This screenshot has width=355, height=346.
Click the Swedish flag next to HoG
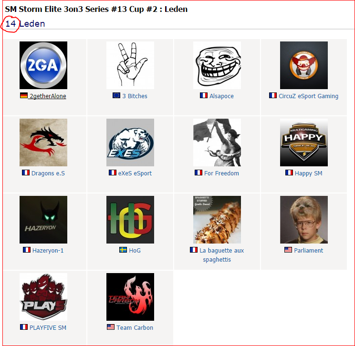pos(123,250)
